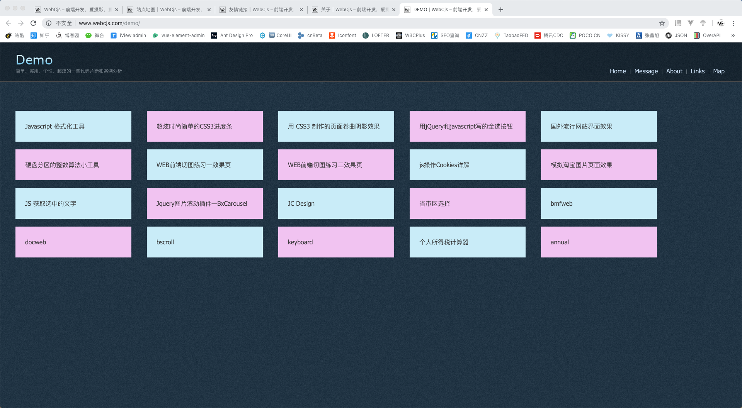The width and height of the screenshot is (742, 408).
Task: Go to the About page link
Action: tap(674, 71)
